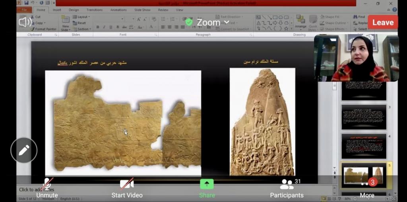
Task: Open the annotation pencil tool
Action: pos(24,150)
